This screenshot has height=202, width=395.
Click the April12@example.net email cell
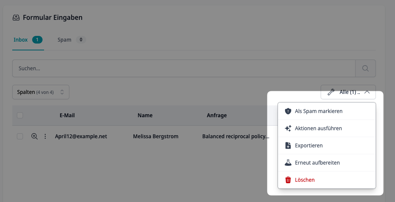[81, 136]
